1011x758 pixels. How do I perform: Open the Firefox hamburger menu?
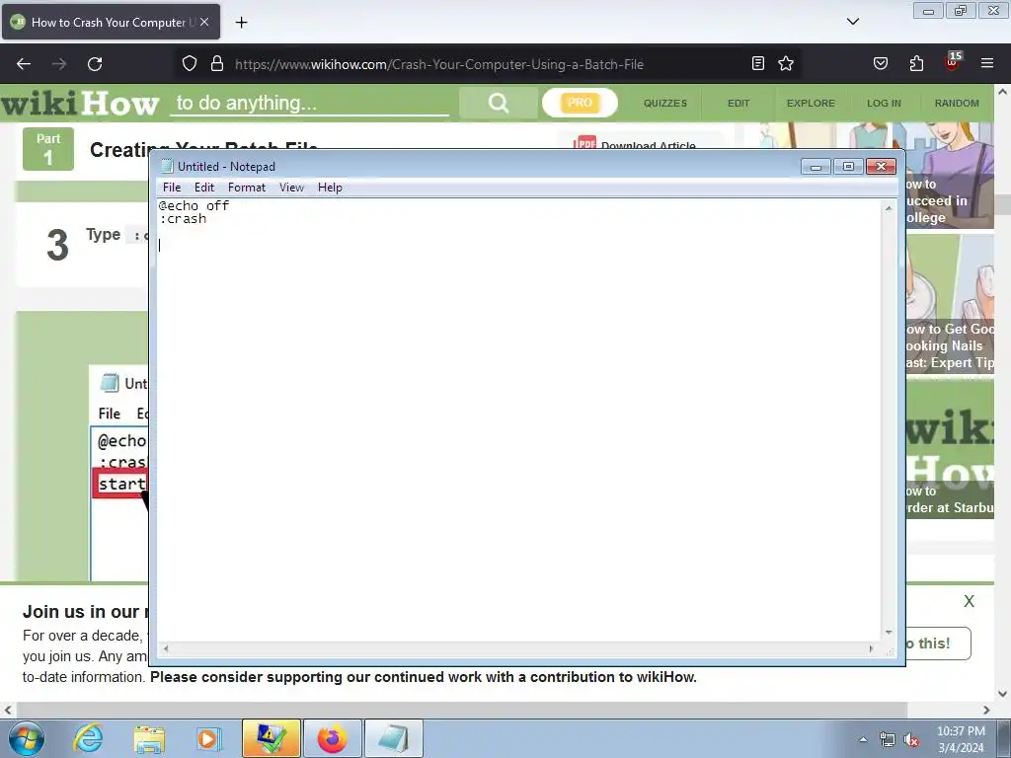(x=987, y=63)
